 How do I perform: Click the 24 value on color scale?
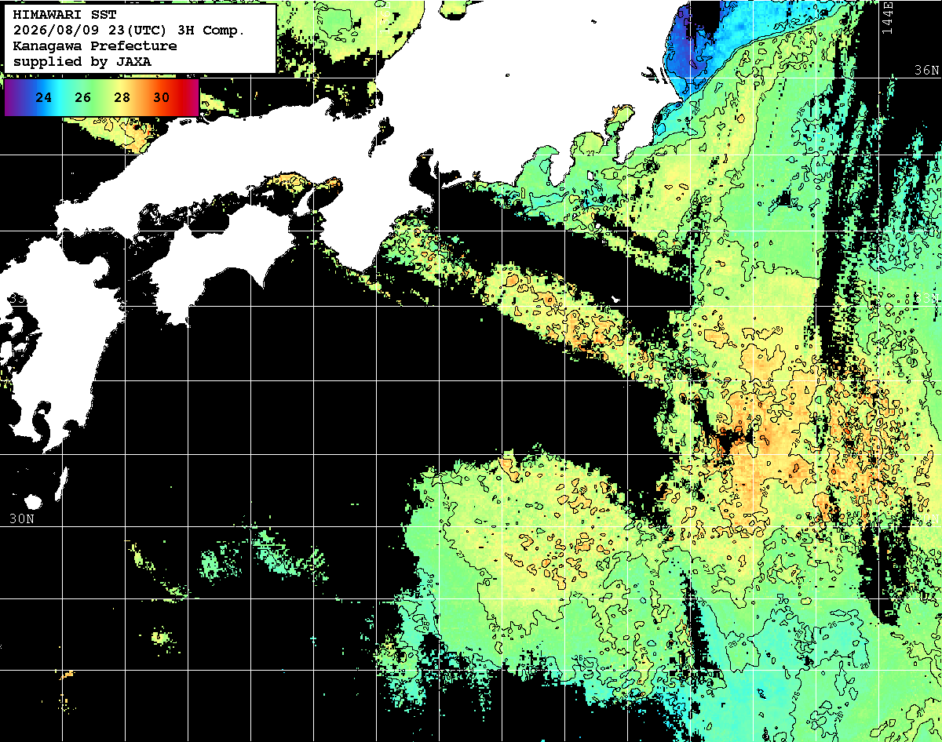pos(45,97)
